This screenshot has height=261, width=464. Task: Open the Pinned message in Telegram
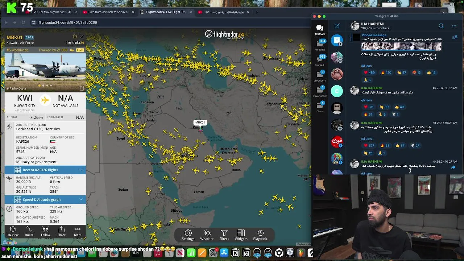[401, 37]
